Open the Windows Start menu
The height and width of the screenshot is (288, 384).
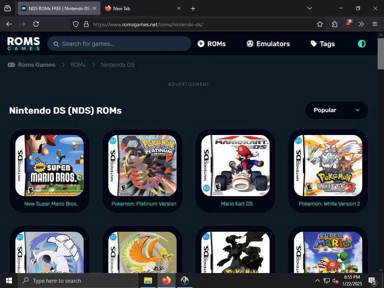click(9, 280)
